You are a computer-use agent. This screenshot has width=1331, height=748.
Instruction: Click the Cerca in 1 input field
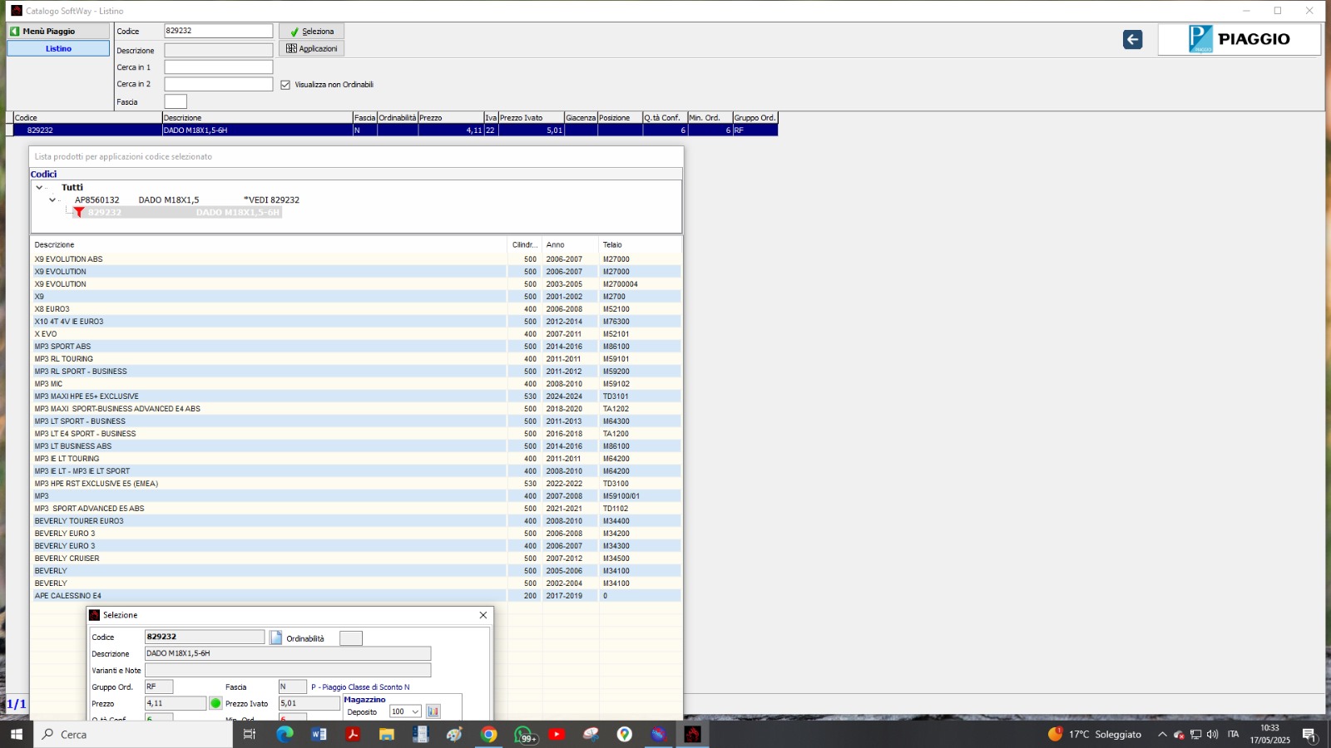pos(218,67)
